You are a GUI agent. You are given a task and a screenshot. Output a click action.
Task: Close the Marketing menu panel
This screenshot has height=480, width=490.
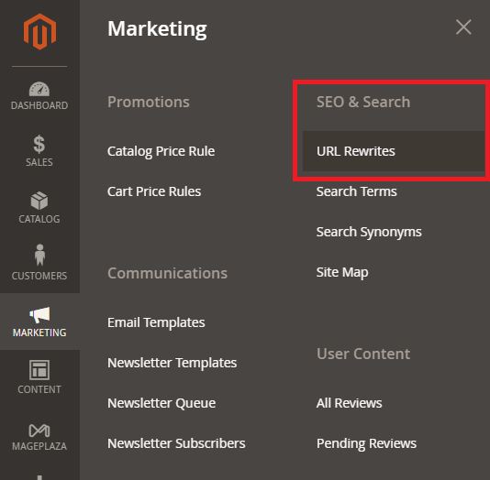click(463, 27)
